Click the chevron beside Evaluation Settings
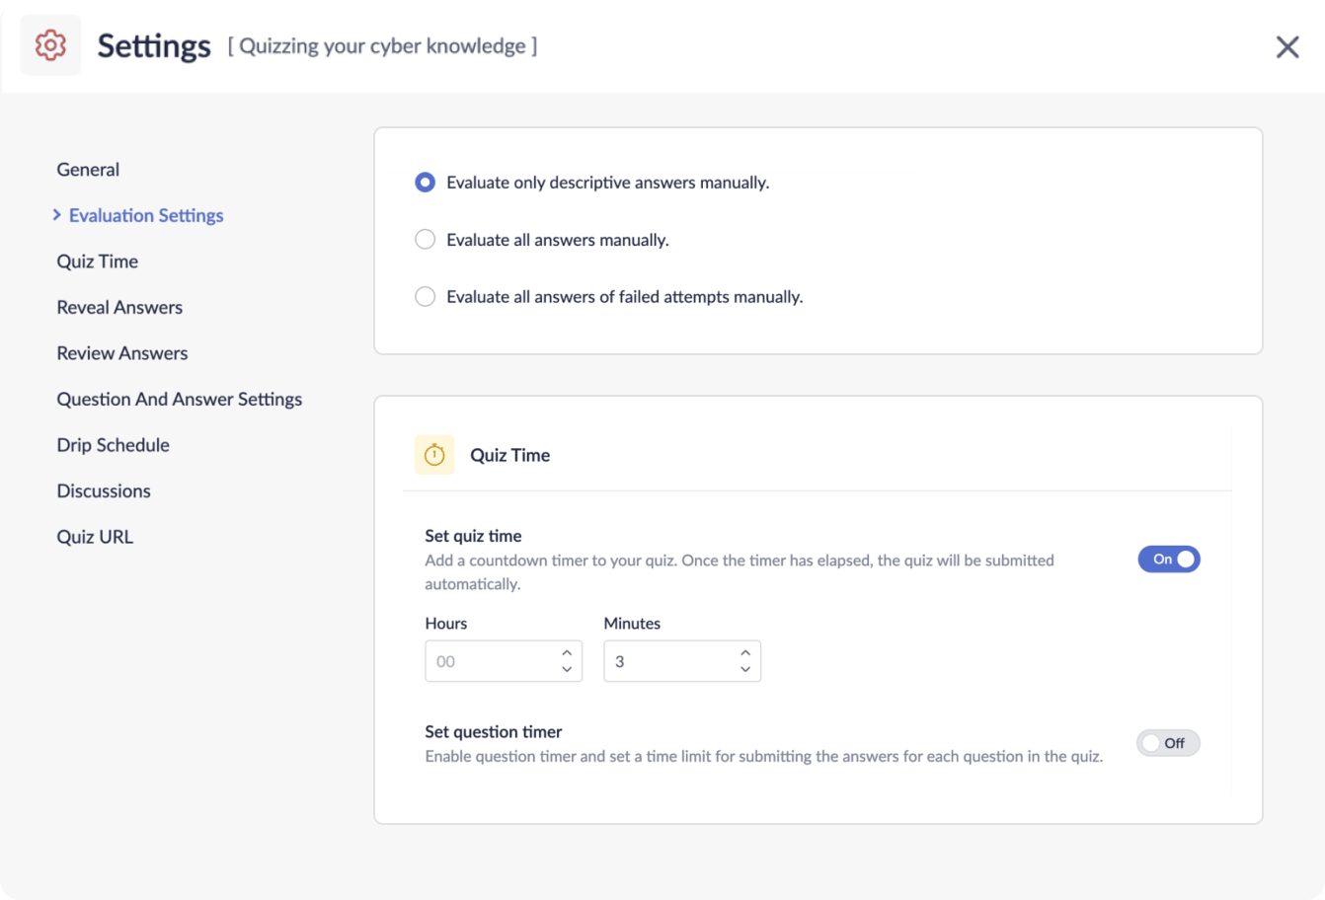Viewport: 1325px width, 900px height. pyautogui.click(x=57, y=215)
